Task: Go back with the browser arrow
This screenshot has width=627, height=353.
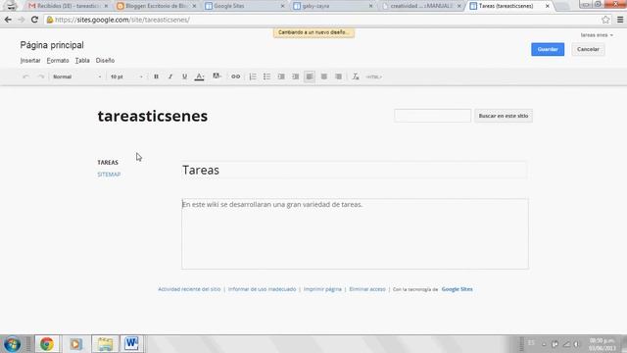Action: click(x=8, y=20)
